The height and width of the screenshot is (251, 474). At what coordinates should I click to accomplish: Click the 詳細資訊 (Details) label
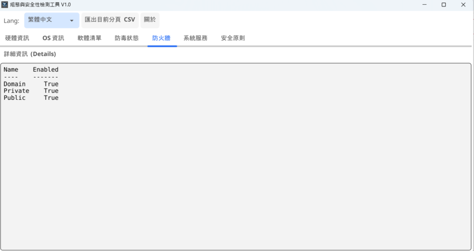coord(30,54)
